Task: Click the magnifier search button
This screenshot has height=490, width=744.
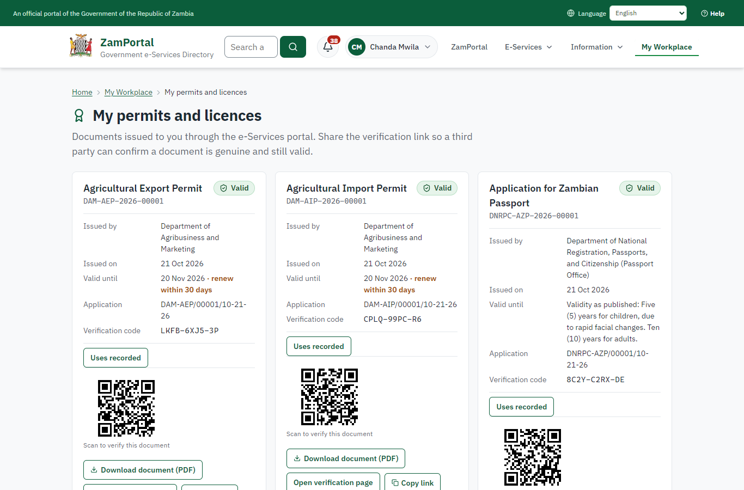Action: pos(293,47)
